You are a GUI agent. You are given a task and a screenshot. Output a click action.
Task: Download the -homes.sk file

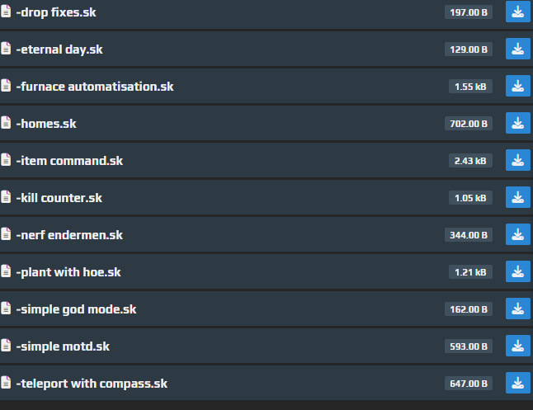pos(517,123)
